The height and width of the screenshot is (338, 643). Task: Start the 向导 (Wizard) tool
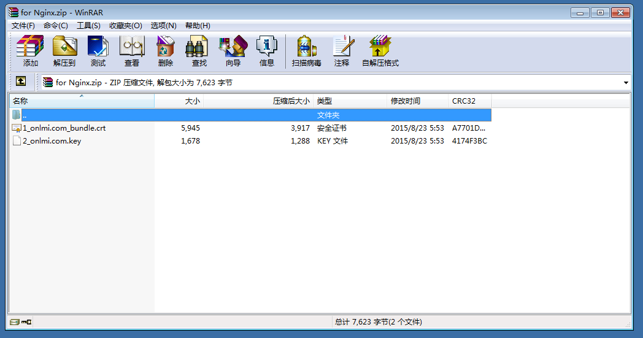click(233, 50)
